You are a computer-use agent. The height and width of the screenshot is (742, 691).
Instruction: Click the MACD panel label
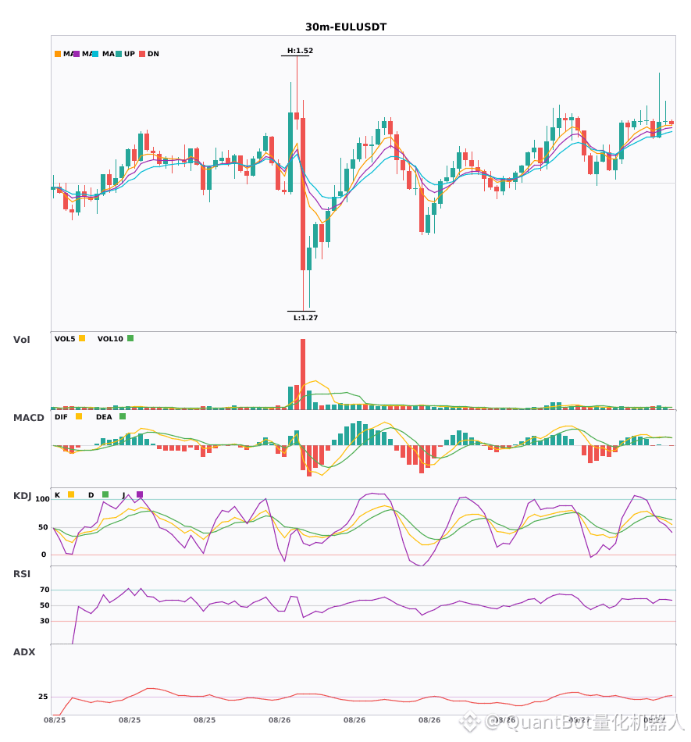click(28, 418)
